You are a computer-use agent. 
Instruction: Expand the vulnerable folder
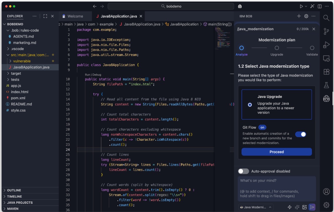point(10,61)
